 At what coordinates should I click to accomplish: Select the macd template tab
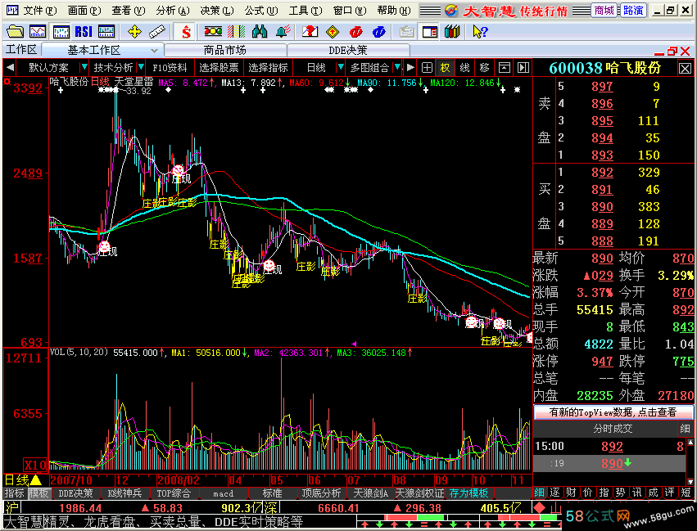click(x=223, y=493)
